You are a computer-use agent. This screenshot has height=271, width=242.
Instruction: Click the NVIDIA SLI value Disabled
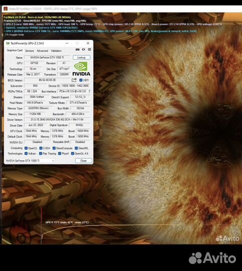37,142
